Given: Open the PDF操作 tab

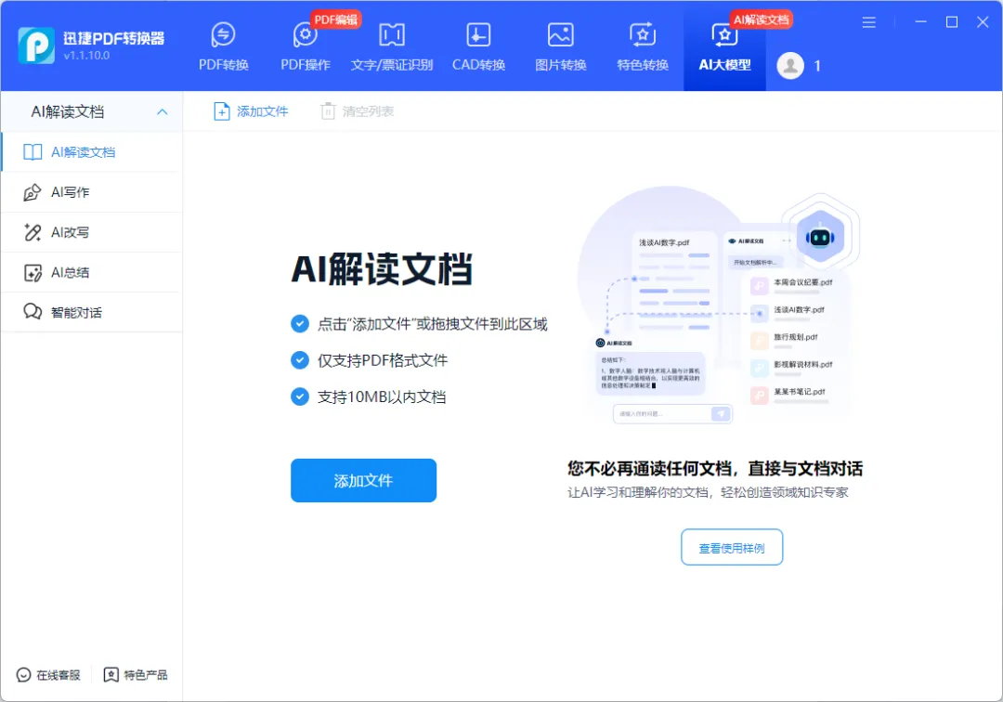Looking at the screenshot, I should (306, 46).
